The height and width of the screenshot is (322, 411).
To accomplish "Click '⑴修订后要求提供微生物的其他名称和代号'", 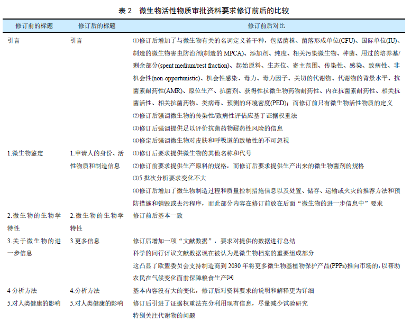I will (192, 153).
